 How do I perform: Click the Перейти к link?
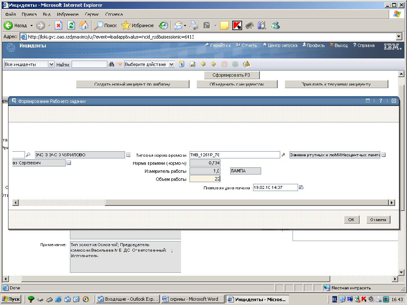(218, 45)
